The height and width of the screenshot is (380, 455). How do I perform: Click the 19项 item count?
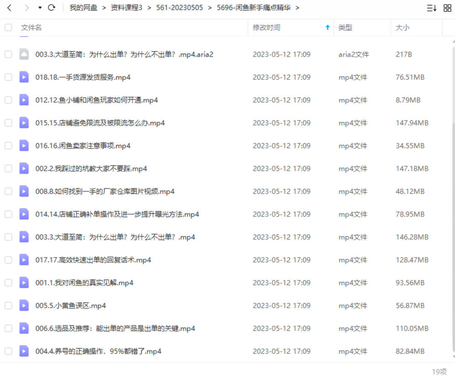coord(439,372)
